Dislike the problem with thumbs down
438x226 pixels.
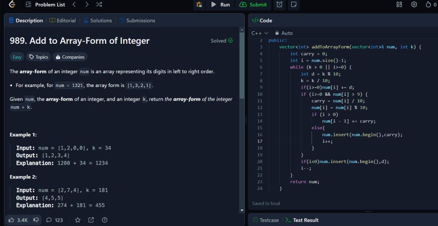tap(36, 220)
